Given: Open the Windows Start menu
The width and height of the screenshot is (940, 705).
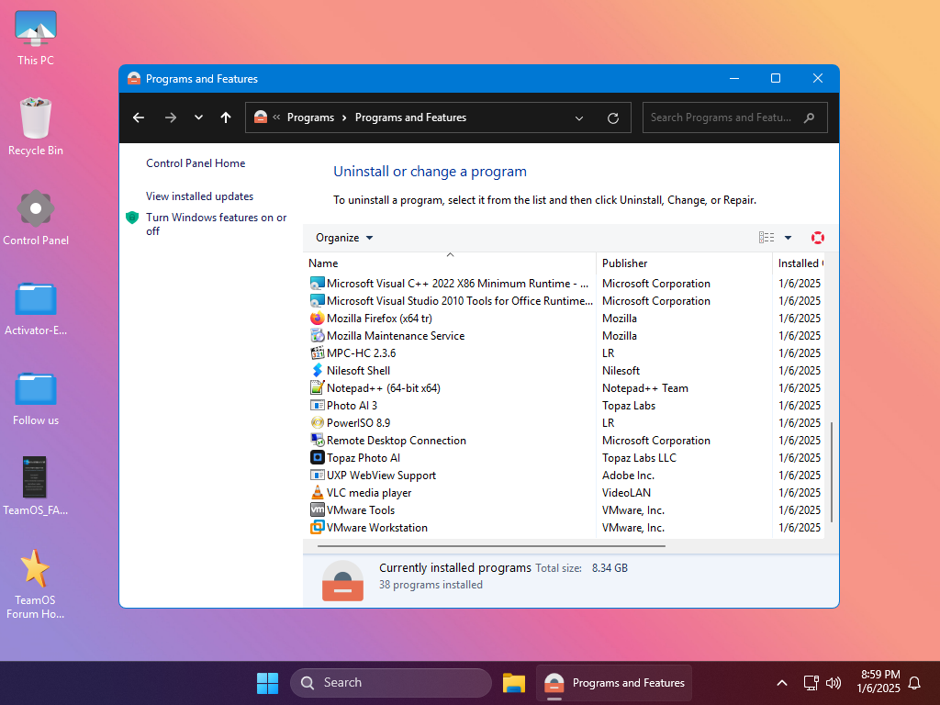Looking at the screenshot, I should (267, 683).
